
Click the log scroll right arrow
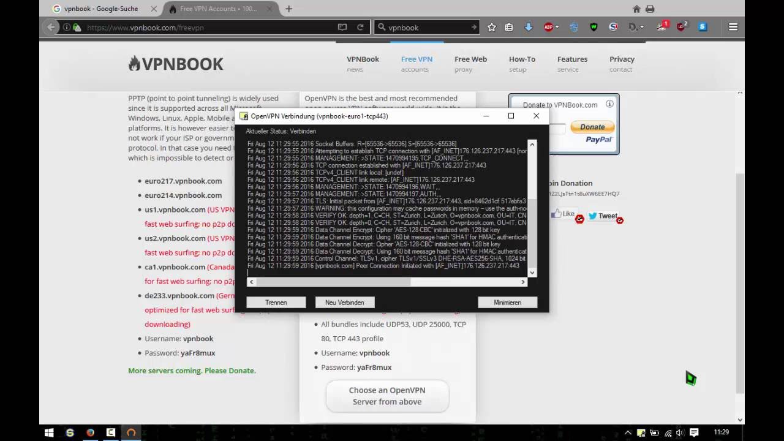pyautogui.click(x=523, y=282)
